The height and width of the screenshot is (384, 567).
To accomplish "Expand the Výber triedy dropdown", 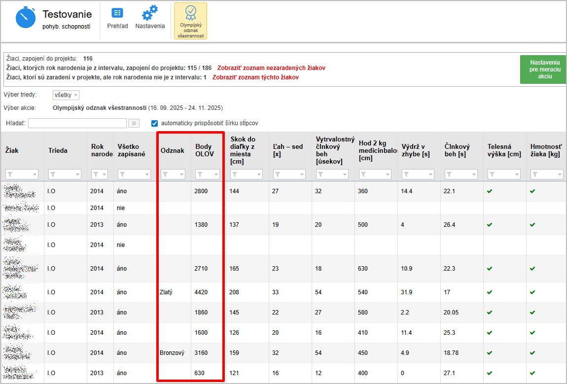I will [66, 95].
